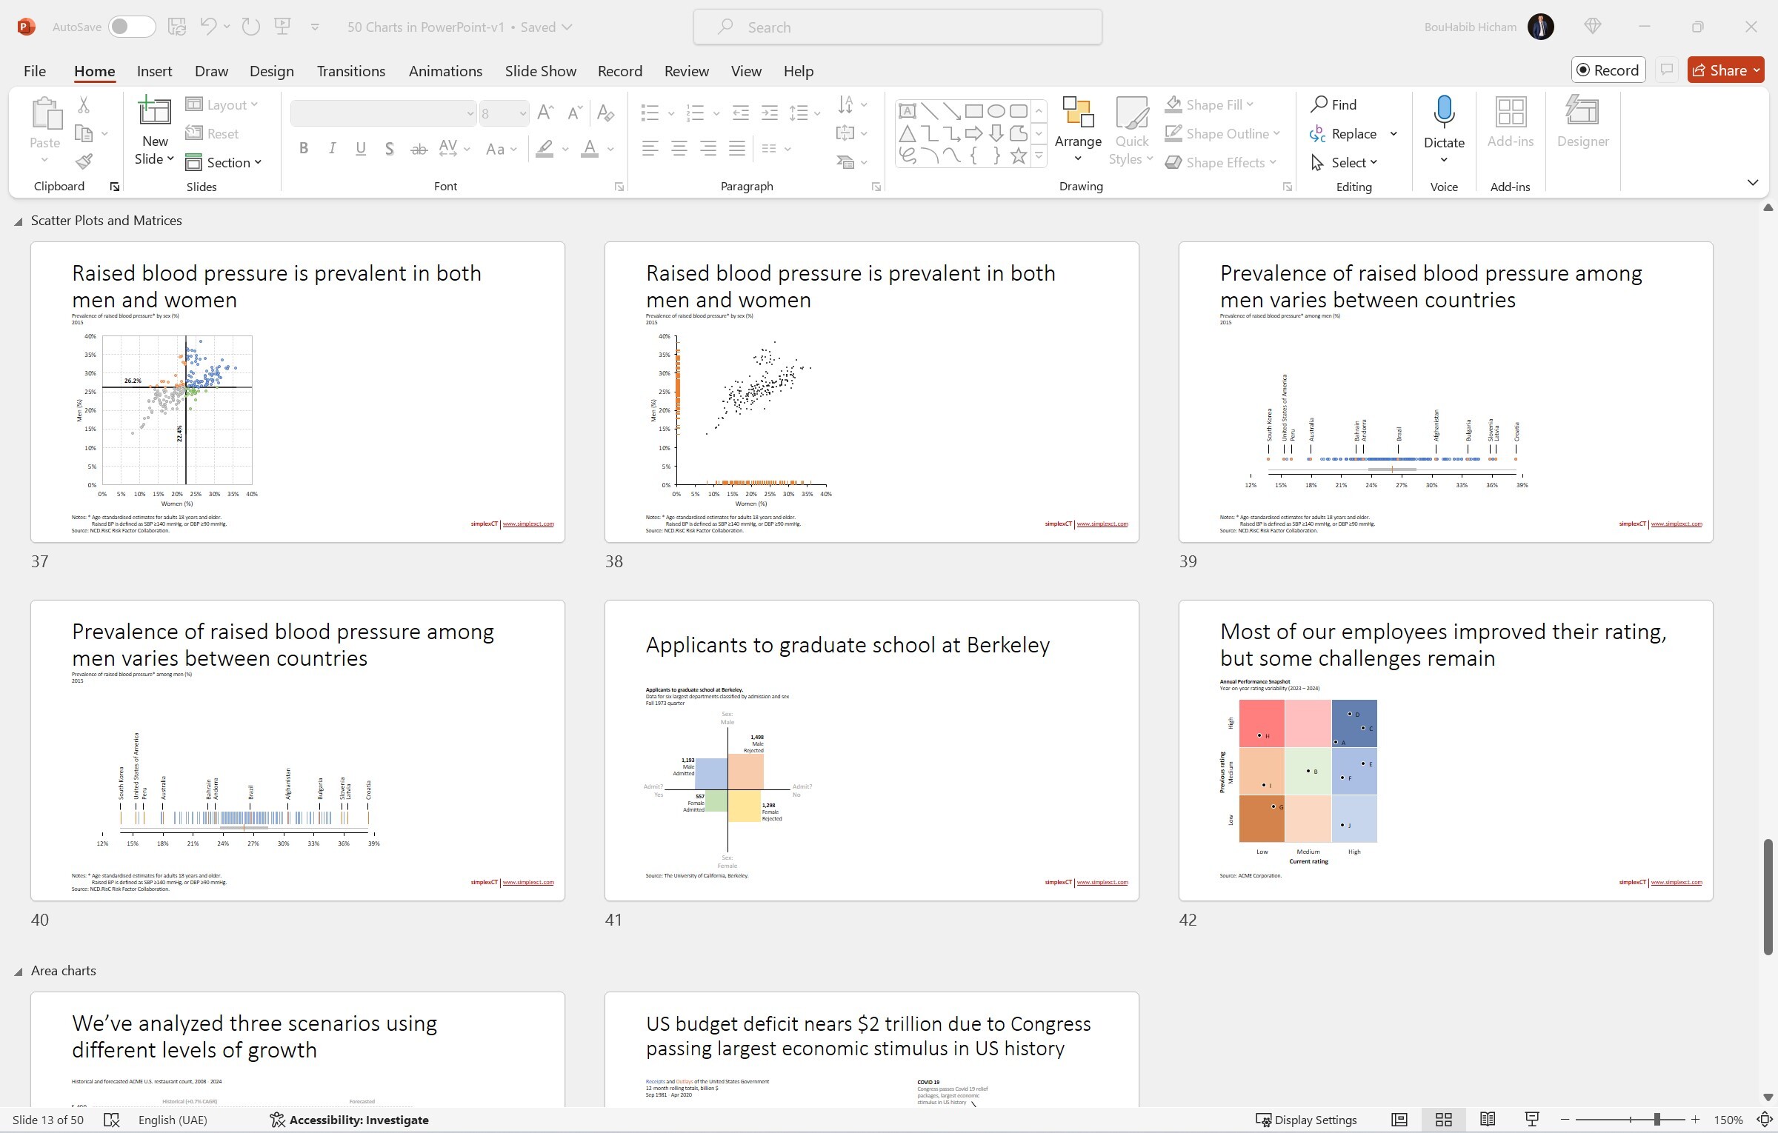Click the Decrease List Level icon
Viewport: 1778px width, 1133px height.
pyautogui.click(x=740, y=113)
